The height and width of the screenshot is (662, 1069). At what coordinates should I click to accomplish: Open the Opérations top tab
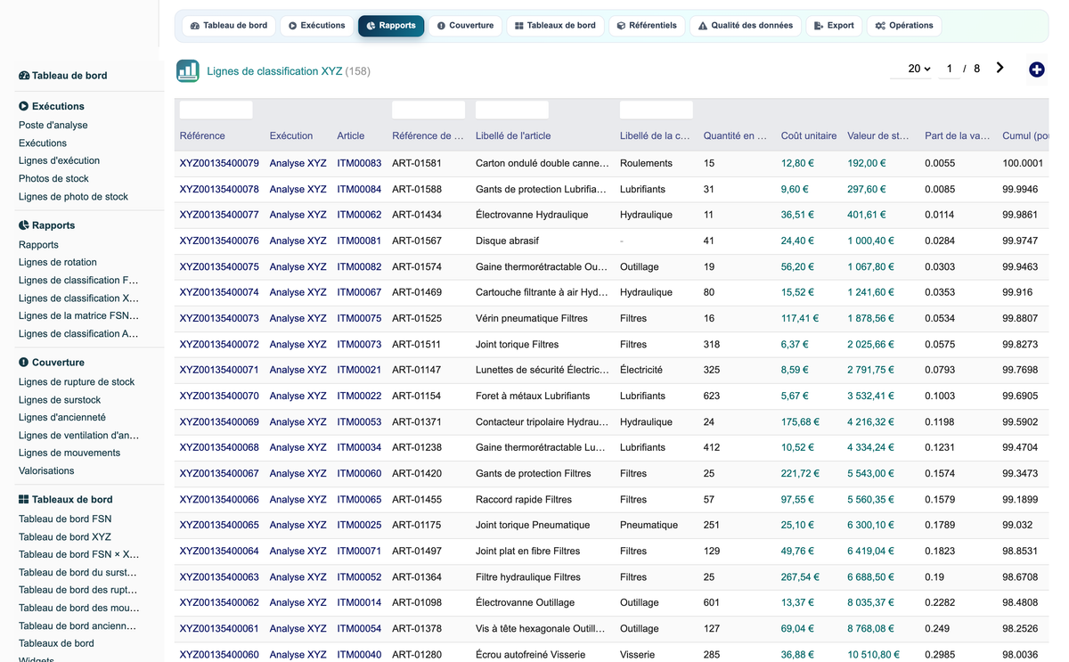904,26
